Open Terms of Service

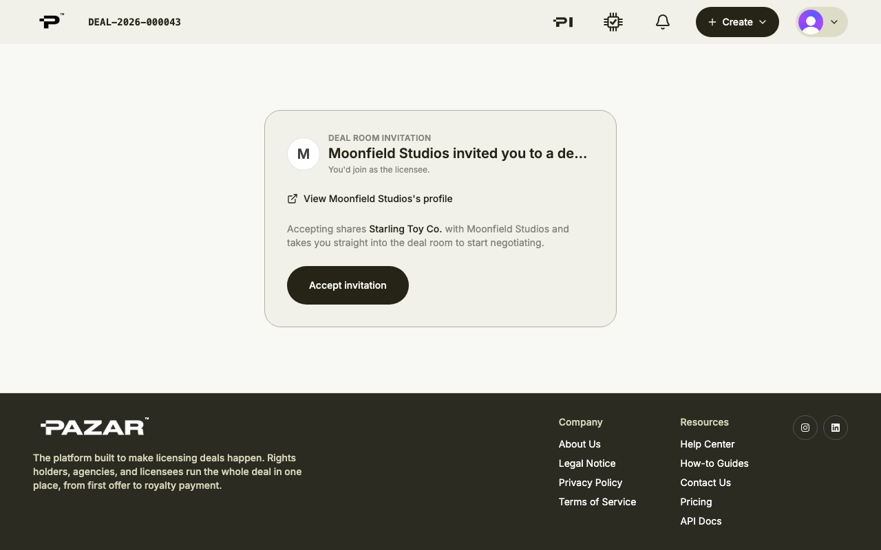(597, 502)
